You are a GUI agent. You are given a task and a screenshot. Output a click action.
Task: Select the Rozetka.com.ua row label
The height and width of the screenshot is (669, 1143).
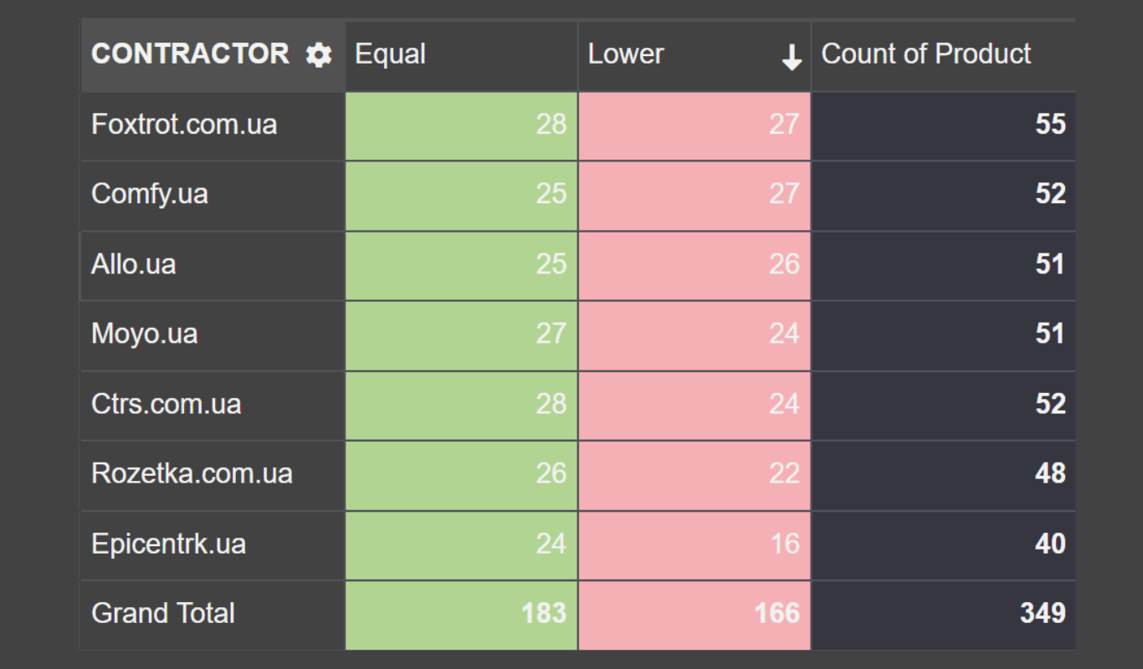click(x=192, y=474)
